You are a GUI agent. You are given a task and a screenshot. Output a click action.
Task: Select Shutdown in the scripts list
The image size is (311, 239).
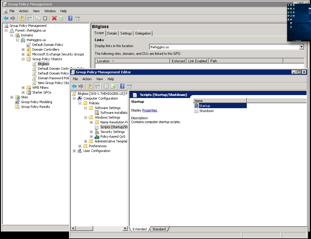coord(206,111)
